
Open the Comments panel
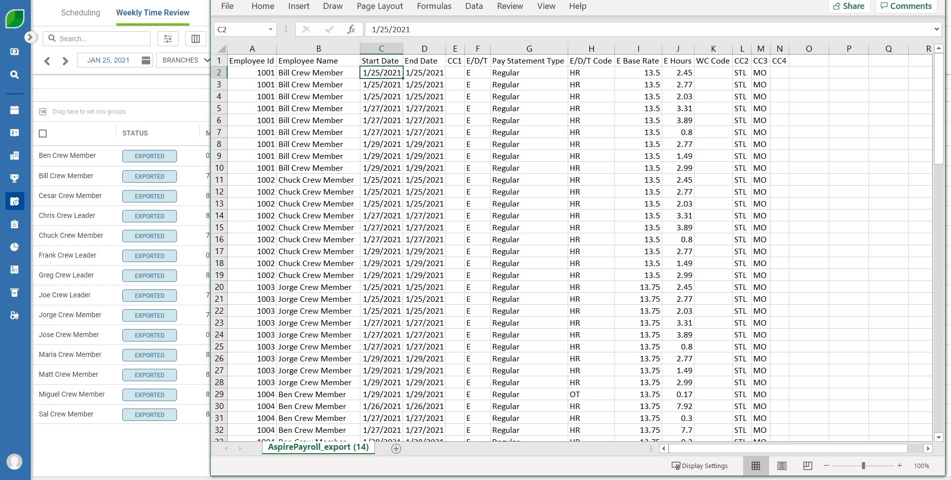point(906,6)
